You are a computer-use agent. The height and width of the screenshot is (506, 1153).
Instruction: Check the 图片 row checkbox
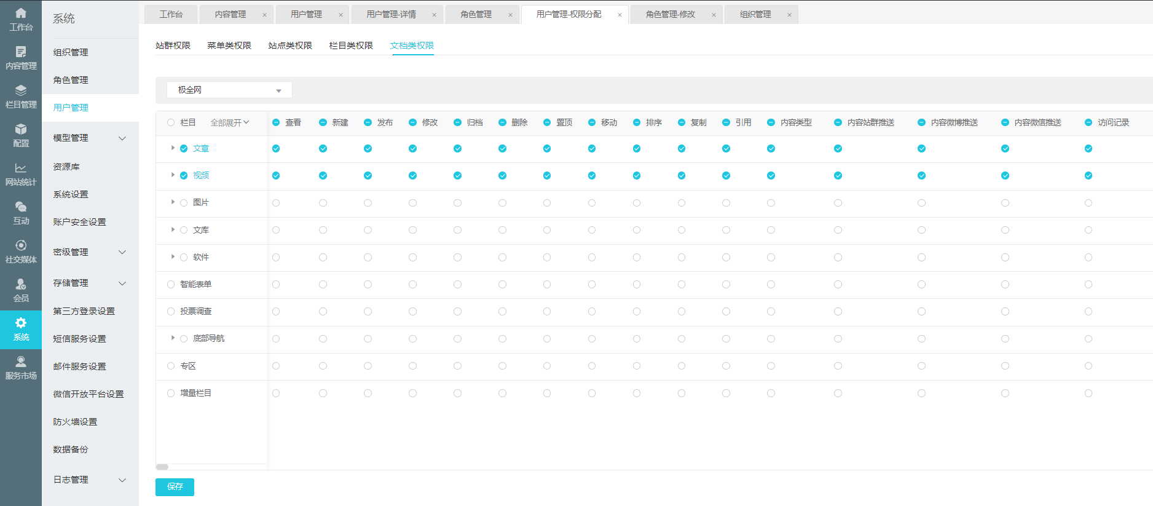(x=184, y=203)
